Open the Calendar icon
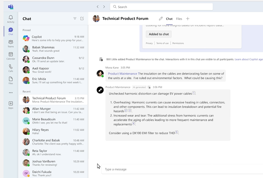The image size is (263, 178). (x=11, y=56)
